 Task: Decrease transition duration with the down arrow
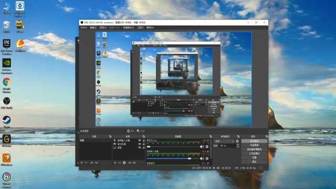(238, 146)
